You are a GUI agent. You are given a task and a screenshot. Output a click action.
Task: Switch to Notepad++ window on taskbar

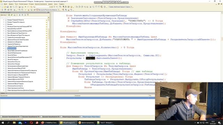(105, 123)
